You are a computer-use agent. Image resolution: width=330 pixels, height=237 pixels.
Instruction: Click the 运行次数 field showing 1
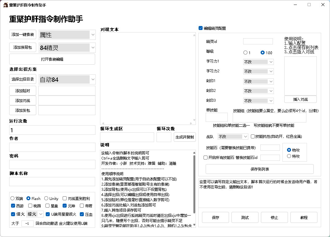click(52, 130)
